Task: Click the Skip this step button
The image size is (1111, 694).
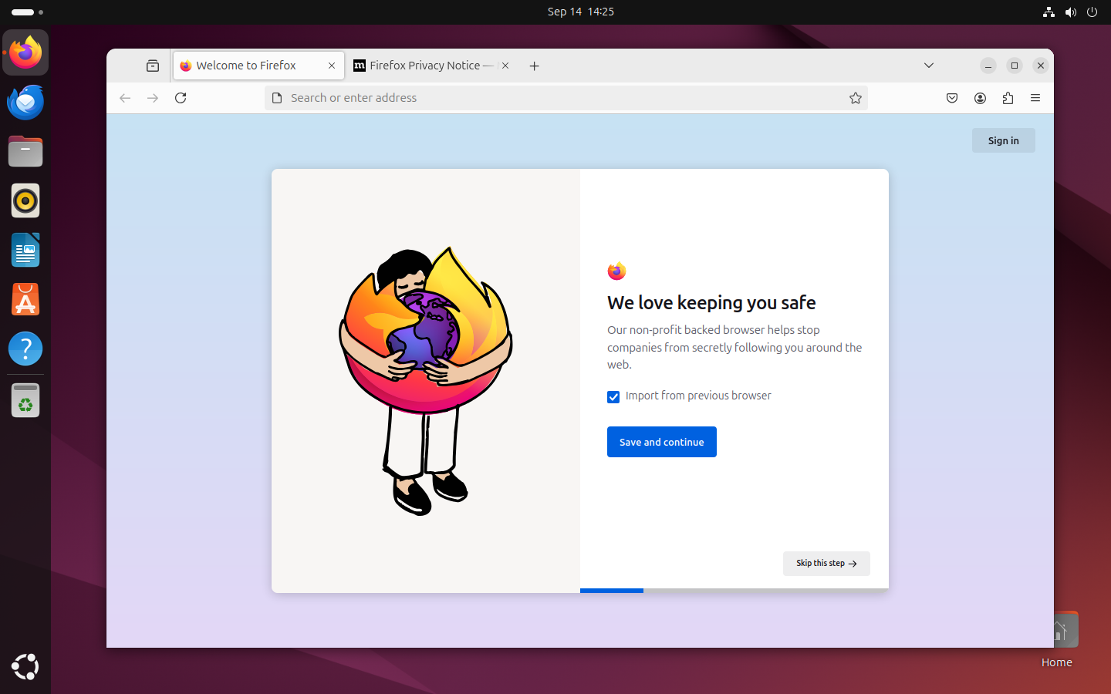Action: [826, 564]
